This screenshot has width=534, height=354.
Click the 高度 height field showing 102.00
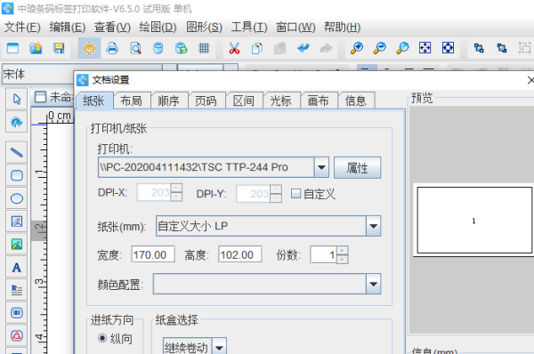click(240, 254)
